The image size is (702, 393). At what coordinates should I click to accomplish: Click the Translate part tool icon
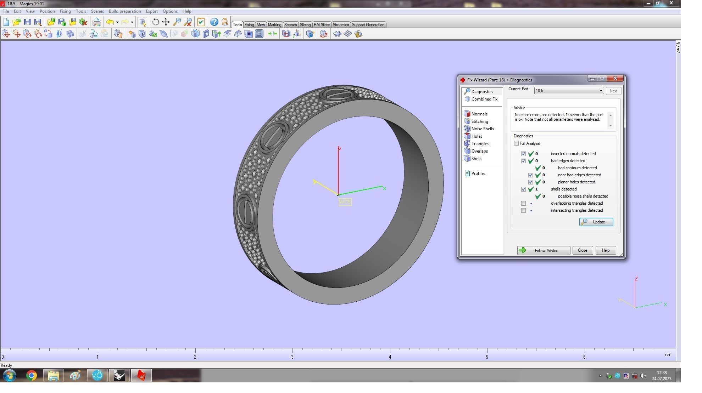[x=6, y=34]
